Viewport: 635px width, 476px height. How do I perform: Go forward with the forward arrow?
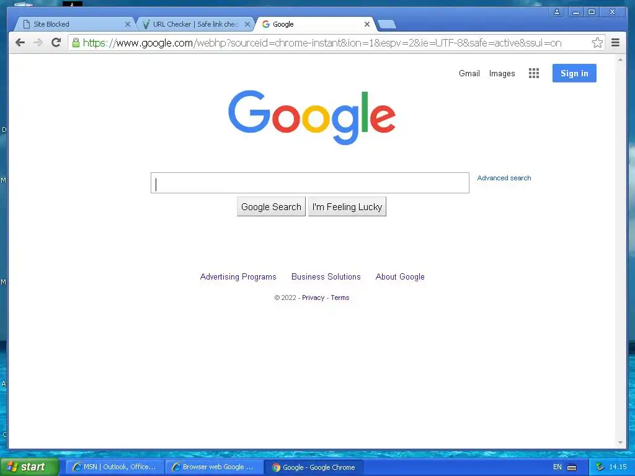(x=38, y=43)
